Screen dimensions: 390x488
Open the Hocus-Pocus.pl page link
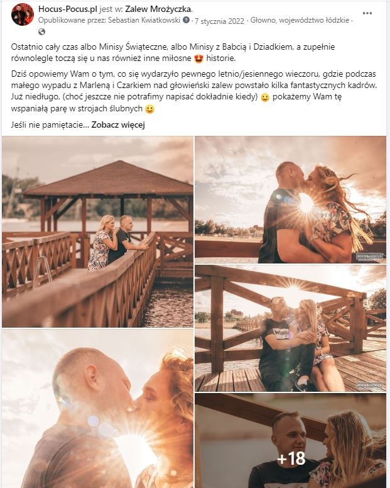coord(68,9)
